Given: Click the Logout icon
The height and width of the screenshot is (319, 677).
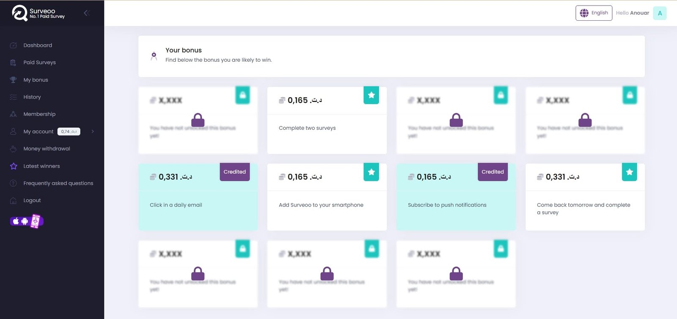Looking at the screenshot, I should pos(14,201).
